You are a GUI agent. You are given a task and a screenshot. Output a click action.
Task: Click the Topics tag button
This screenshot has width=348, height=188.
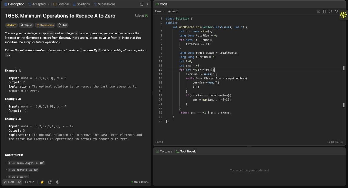[x=26, y=25]
